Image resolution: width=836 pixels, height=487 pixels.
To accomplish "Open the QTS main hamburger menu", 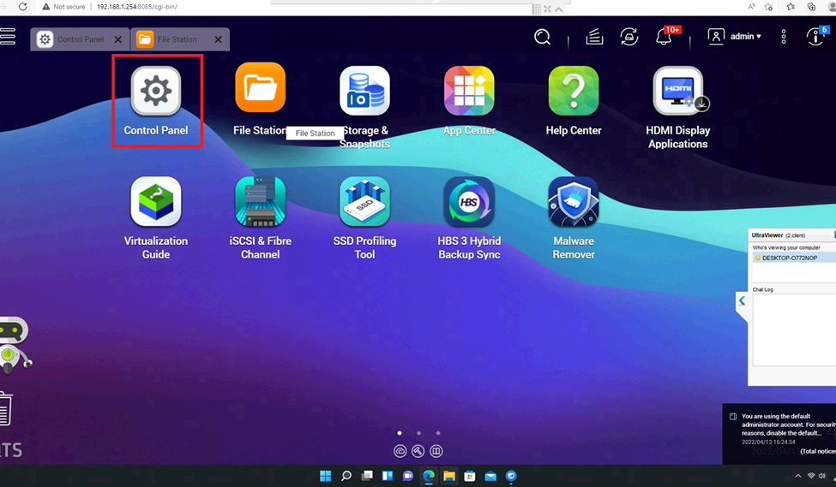I will (x=8, y=36).
